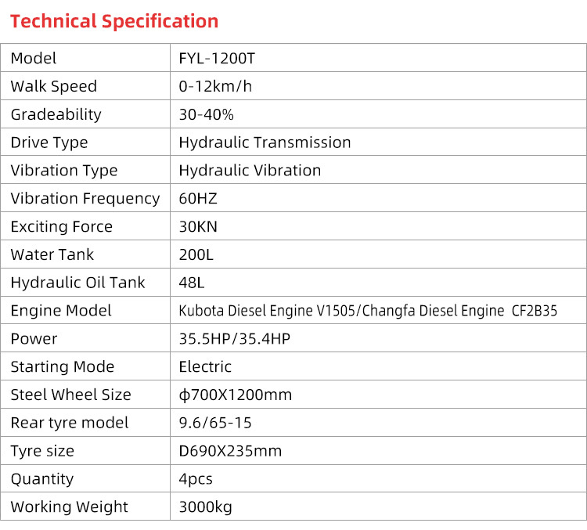
Task: Click the Gradeability row label
Action: 56,114
